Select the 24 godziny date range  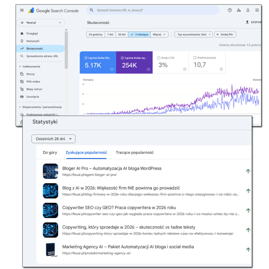(96, 34)
